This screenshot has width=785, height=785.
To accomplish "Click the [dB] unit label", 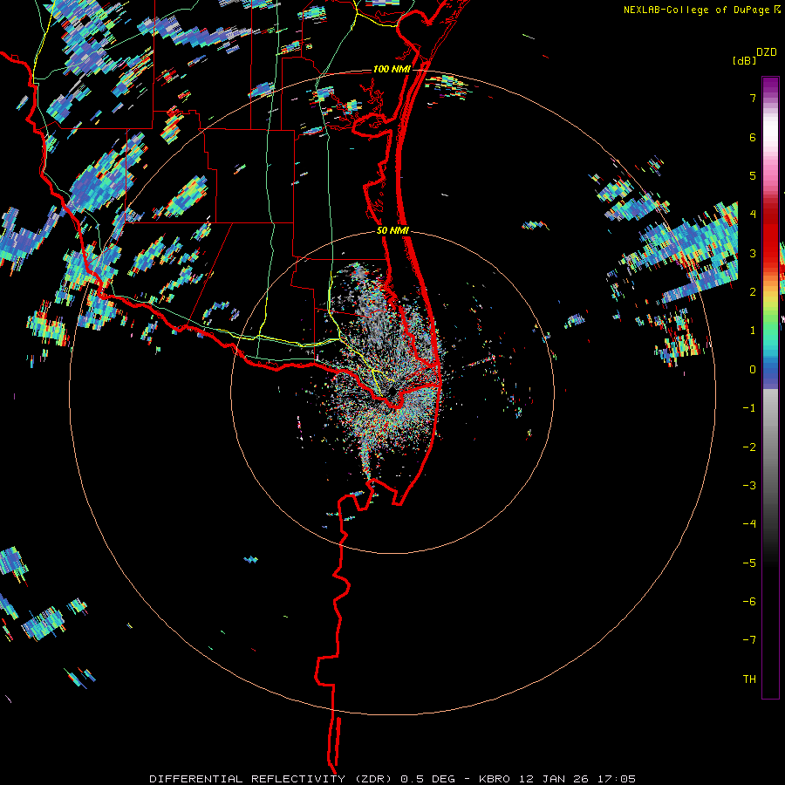I will pyautogui.click(x=744, y=60).
